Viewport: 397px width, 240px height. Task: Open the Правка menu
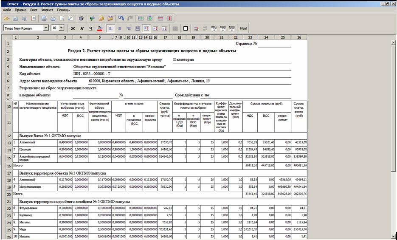tap(20, 9)
